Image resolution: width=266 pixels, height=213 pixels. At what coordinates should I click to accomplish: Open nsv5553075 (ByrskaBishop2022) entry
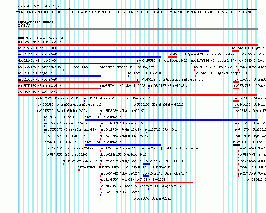[x=70, y=129]
